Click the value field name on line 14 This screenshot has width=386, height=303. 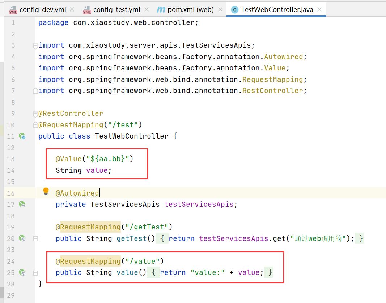coord(97,170)
